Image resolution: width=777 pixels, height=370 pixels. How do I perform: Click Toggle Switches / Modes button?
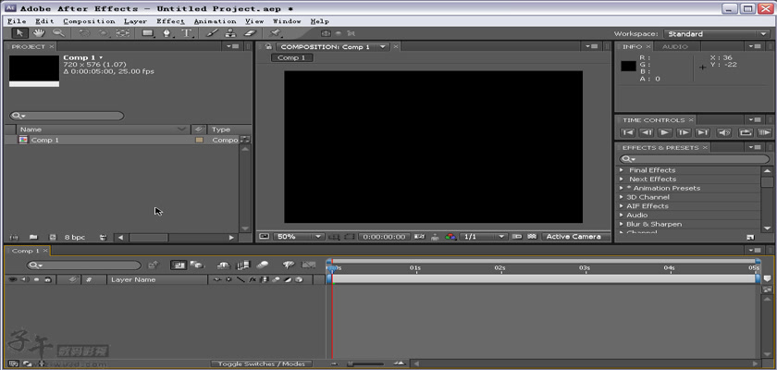262,364
